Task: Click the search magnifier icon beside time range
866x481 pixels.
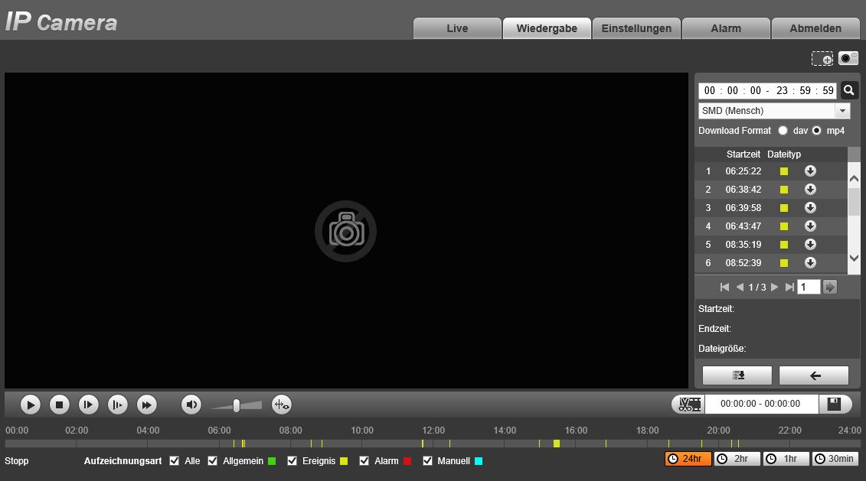Action: pyautogui.click(x=849, y=90)
